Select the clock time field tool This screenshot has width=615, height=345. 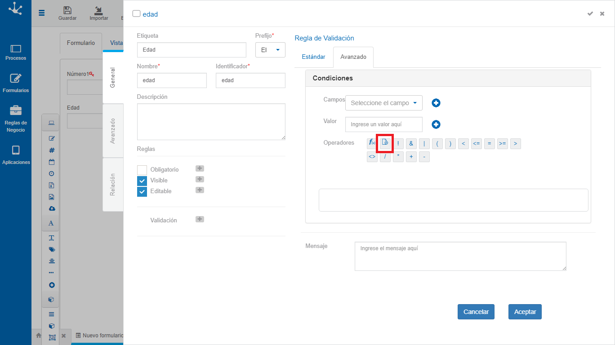click(x=51, y=174)
